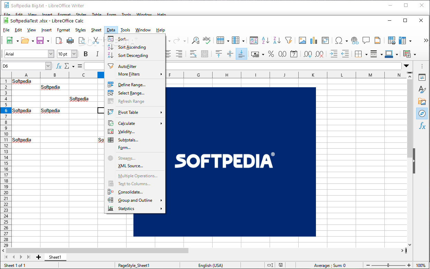Open the Name Box D6 dropdown
The image size is (430, 269).
[x=48, y=66]
